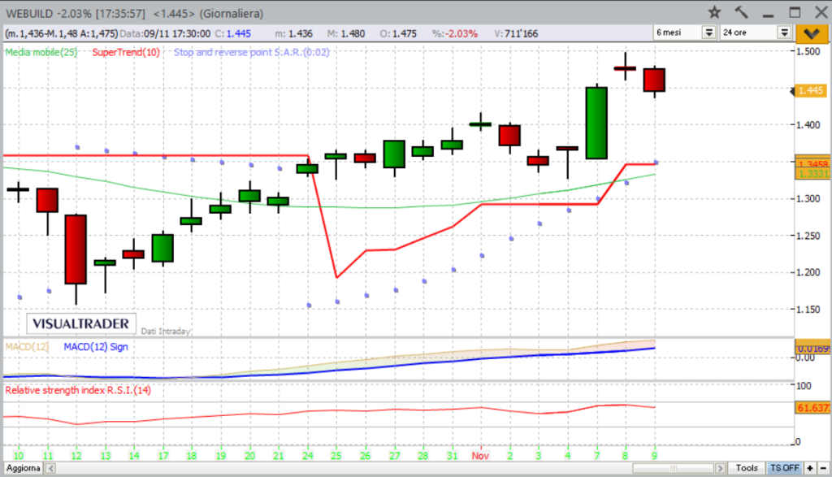Open the hammer tool icon
Image resolution: width=832 pixels, height=477 pixels.
click(741, 12)
